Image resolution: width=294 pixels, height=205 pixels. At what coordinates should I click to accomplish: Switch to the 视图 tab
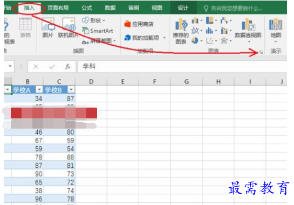click(157, 8)
